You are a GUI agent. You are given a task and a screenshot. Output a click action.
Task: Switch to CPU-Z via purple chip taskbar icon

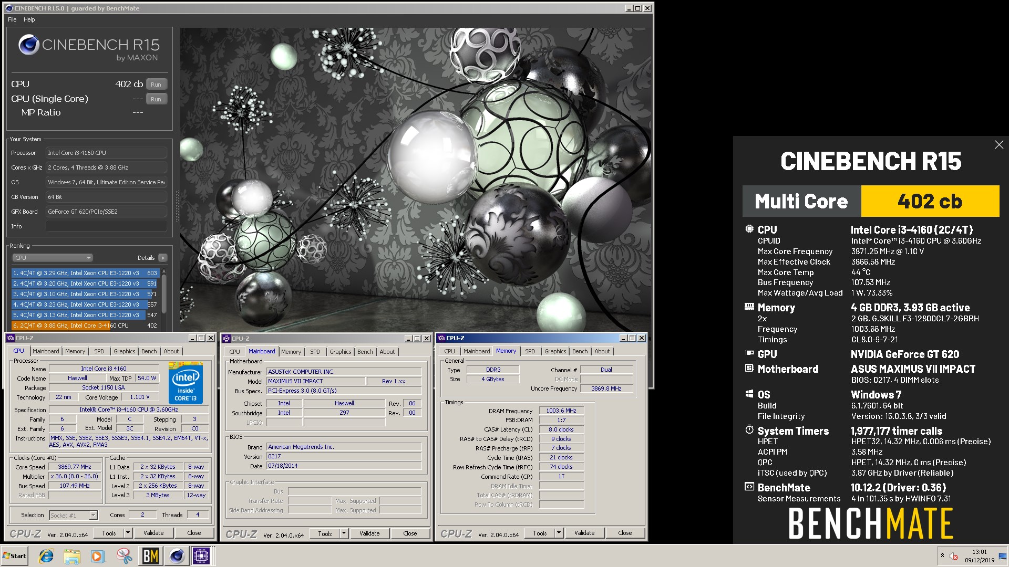tap(202, 556)
